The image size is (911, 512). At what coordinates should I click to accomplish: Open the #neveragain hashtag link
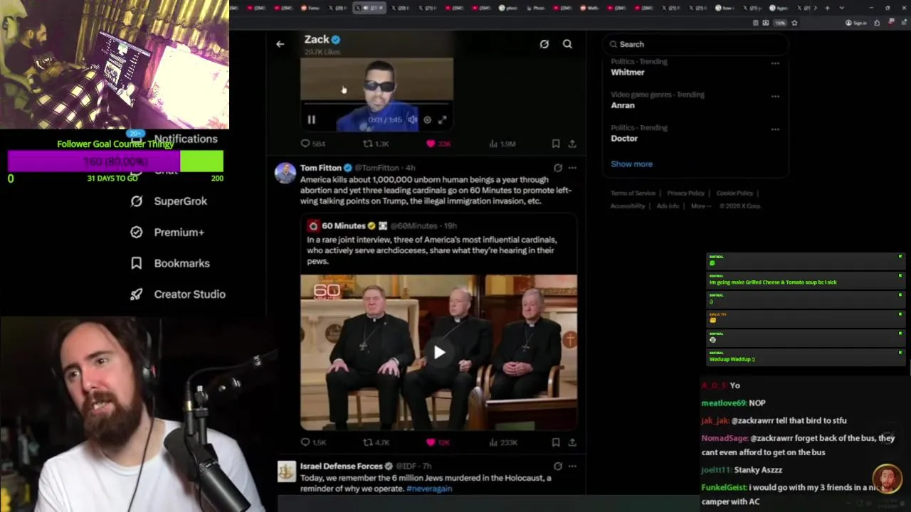click(x=429, y=489)
